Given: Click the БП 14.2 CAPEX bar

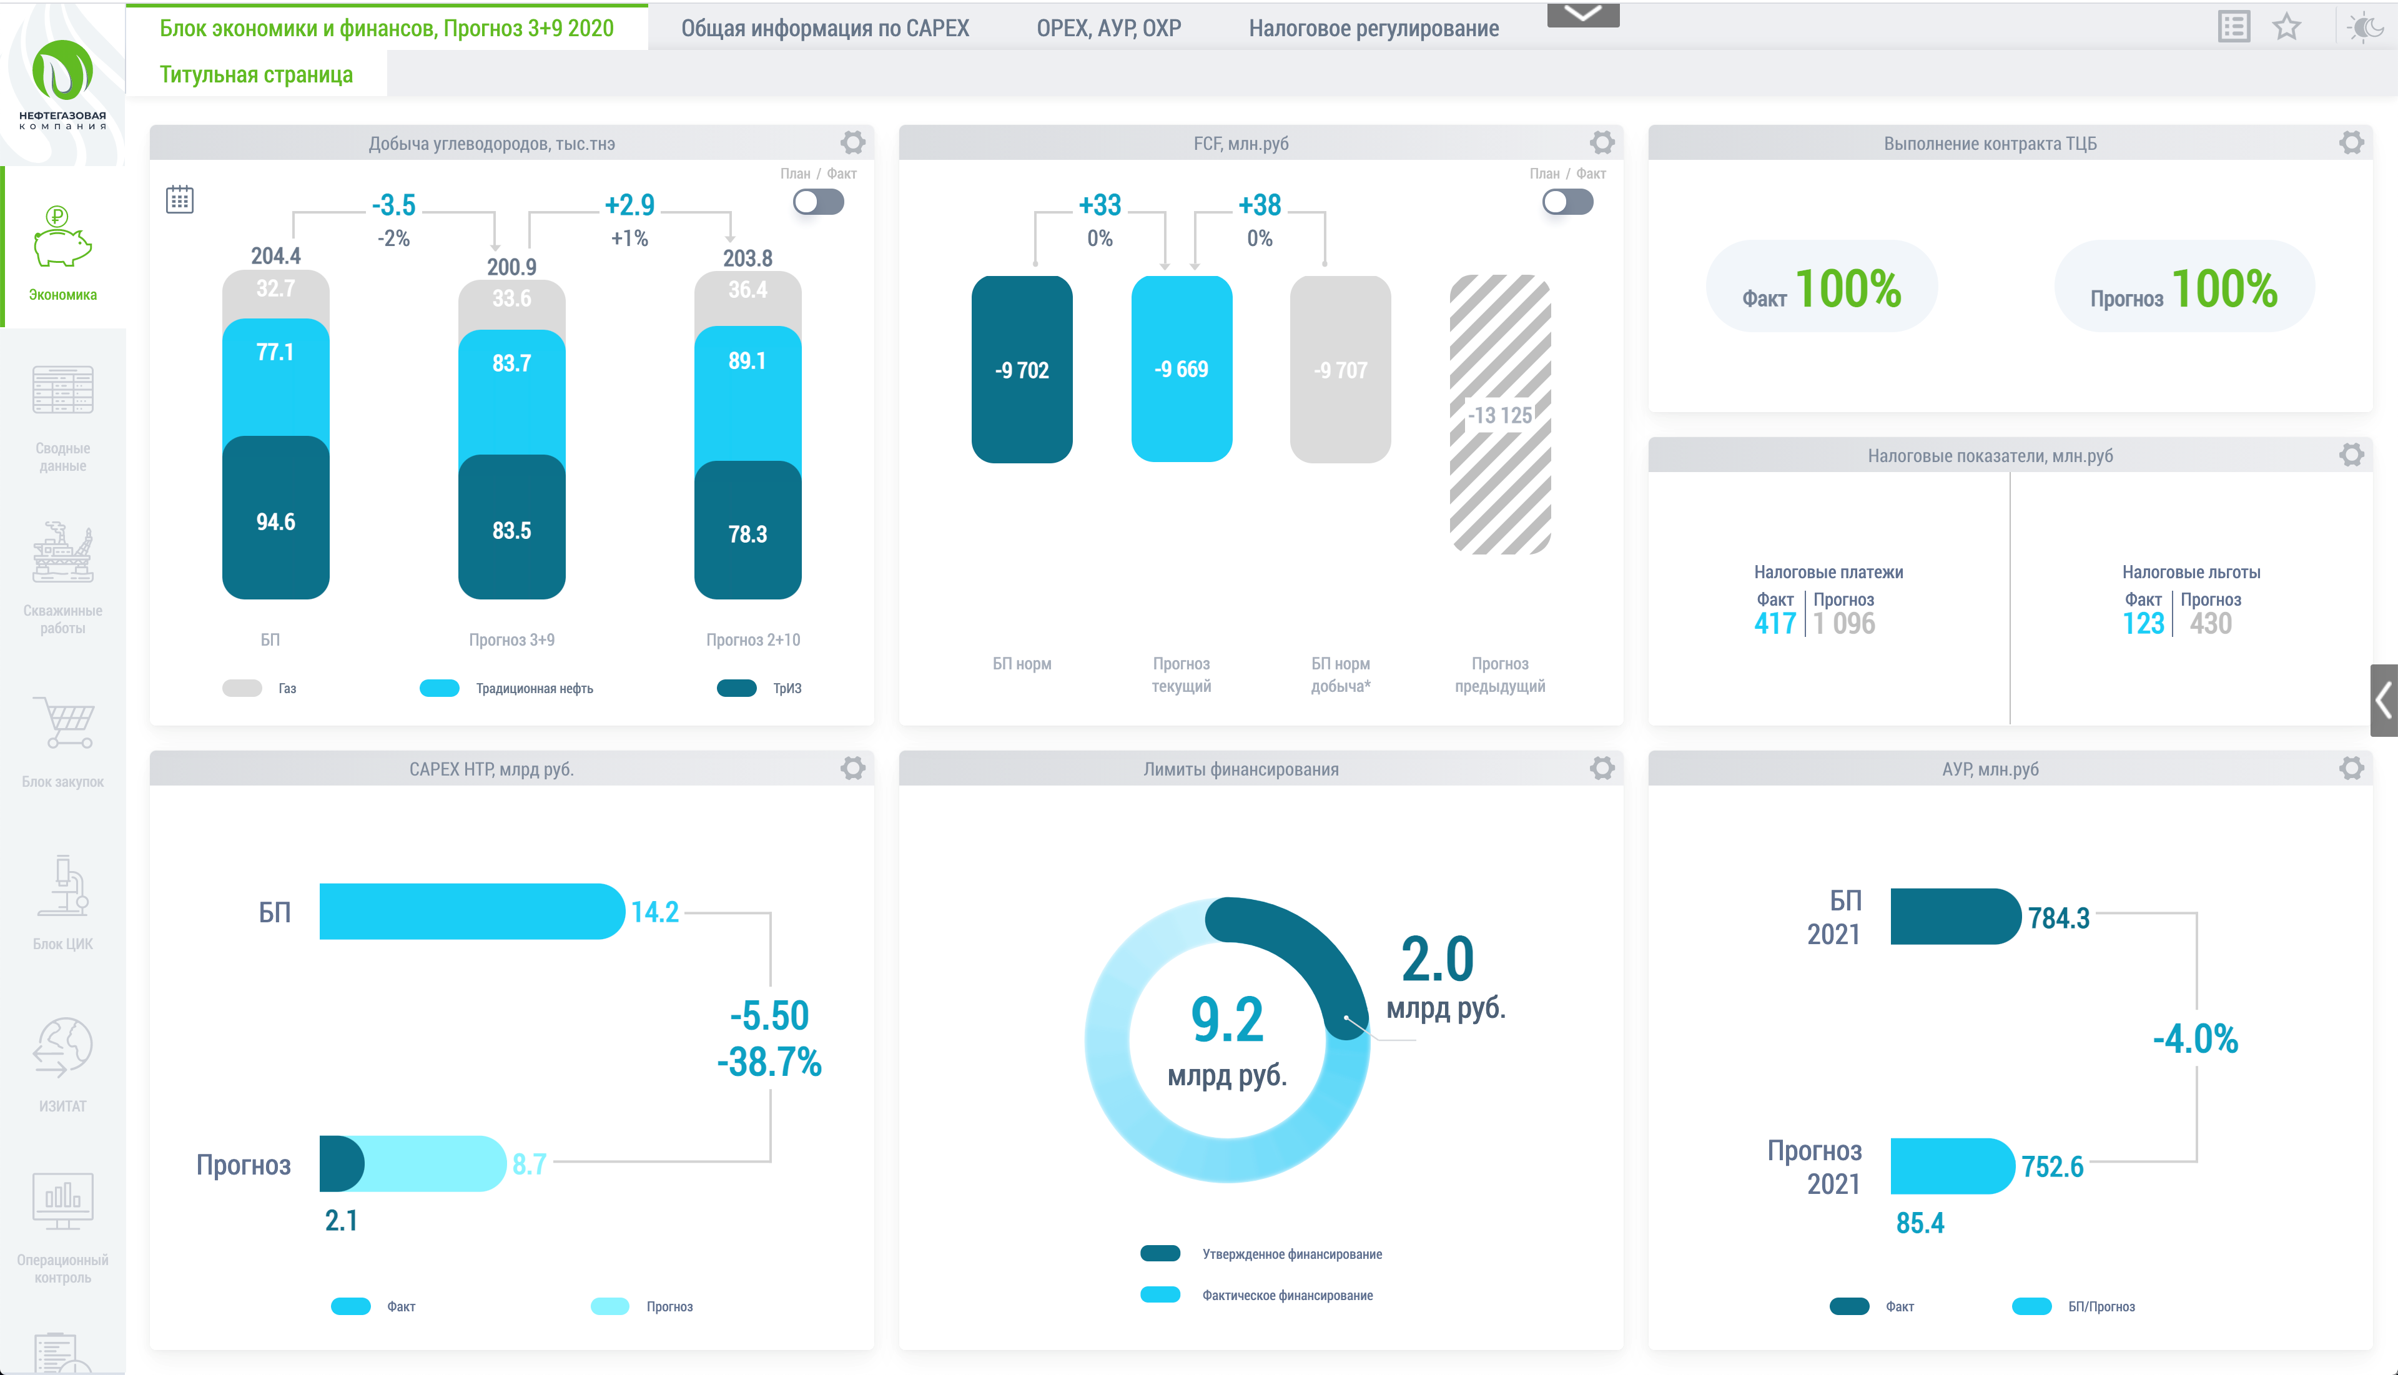Looking at the screenshot, I should click(x=472, y=911).
